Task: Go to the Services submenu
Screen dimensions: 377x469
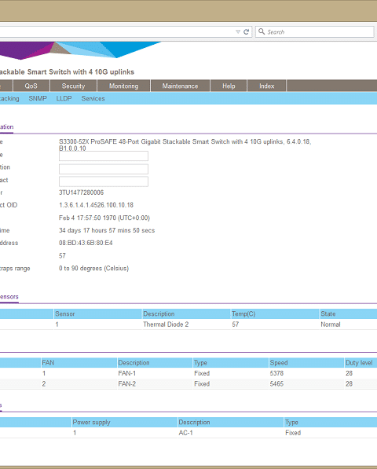Action: [93, 98]
